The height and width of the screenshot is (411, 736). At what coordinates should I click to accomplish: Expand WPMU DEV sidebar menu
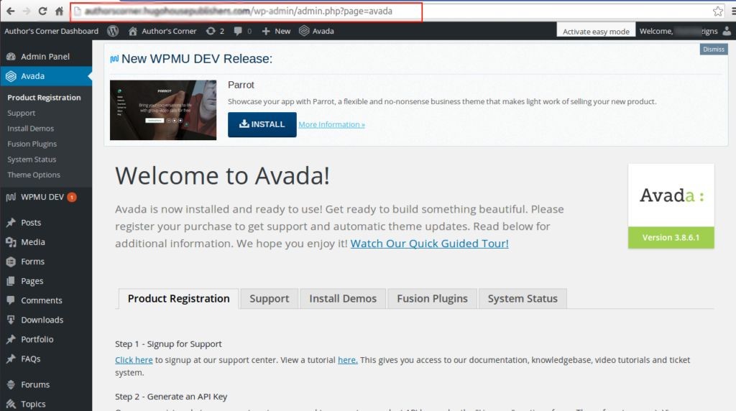tap(42, 197)
